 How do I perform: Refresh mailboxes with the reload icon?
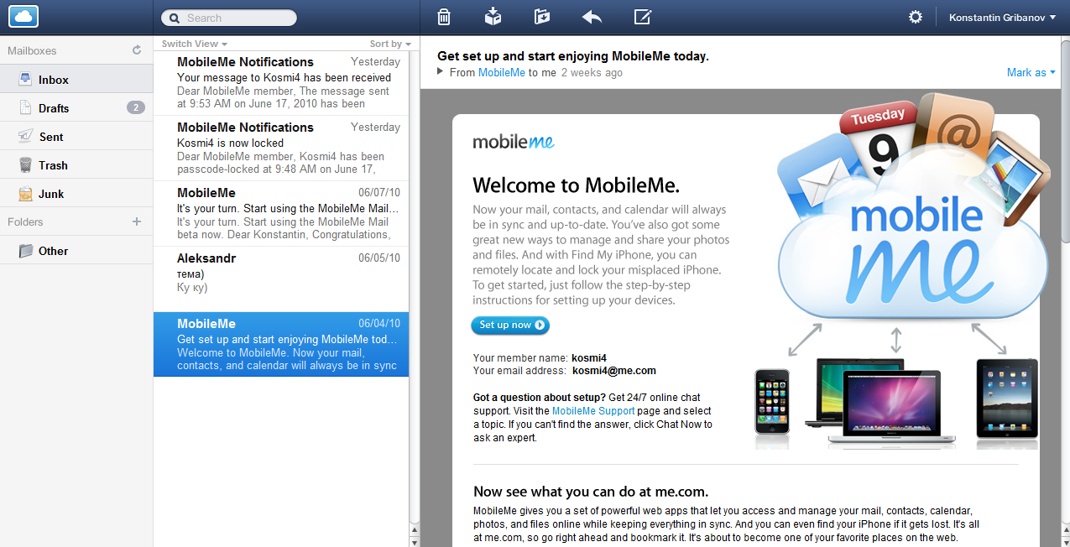(137, 50)
